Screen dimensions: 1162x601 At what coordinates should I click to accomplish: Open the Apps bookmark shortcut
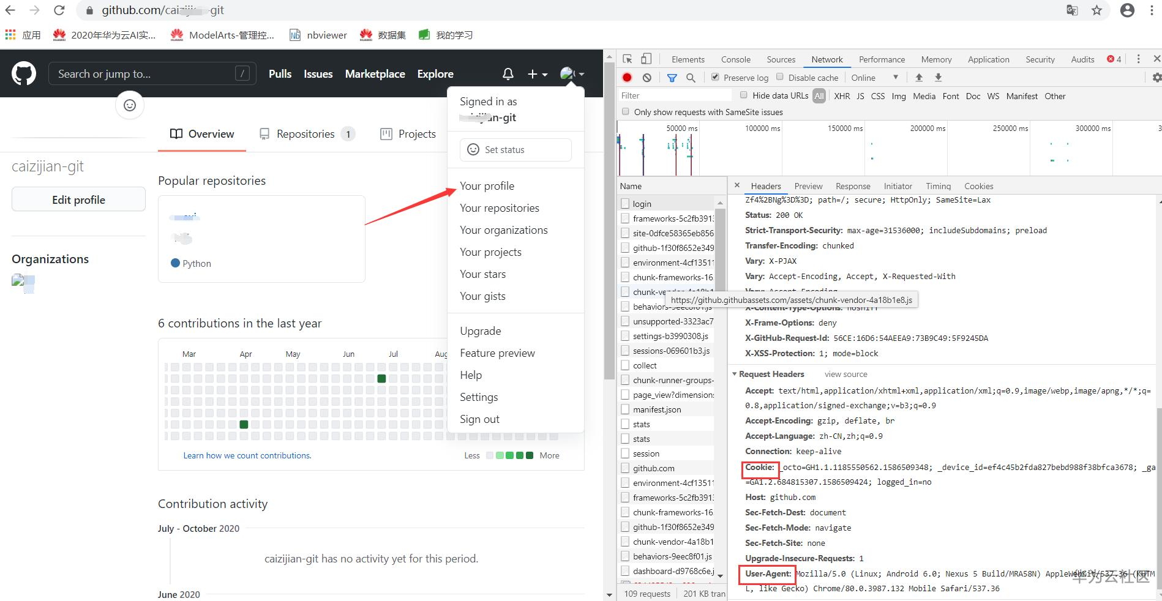point(23,35)
